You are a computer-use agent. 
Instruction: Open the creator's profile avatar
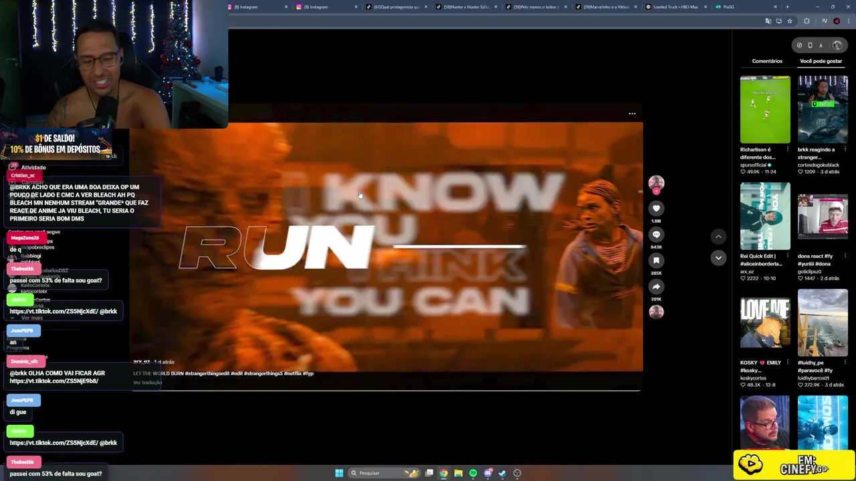[x=656, y=182]
